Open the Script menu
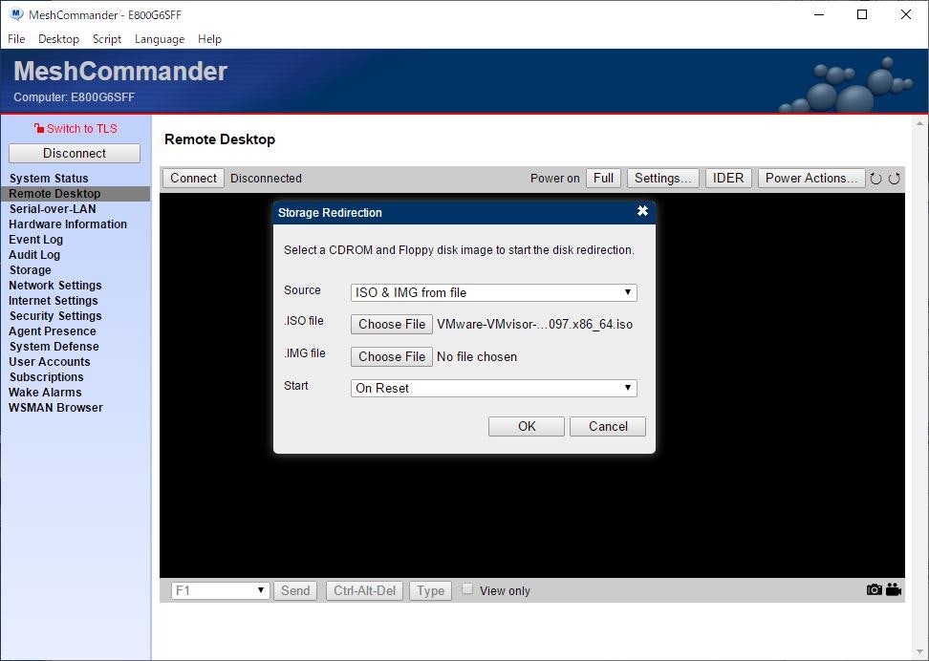The image size is (929, 661). pyautogui.click(x=107, y=39)
